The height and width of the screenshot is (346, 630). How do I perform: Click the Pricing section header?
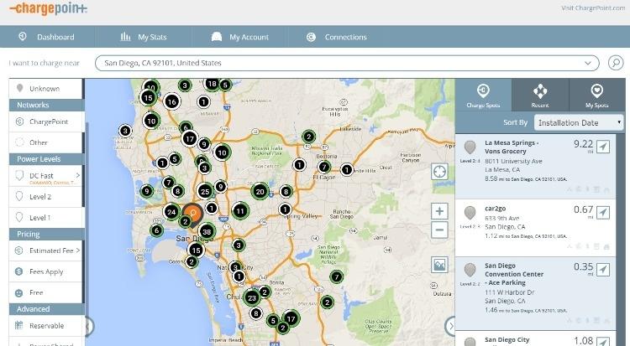(x=46, y=234)
